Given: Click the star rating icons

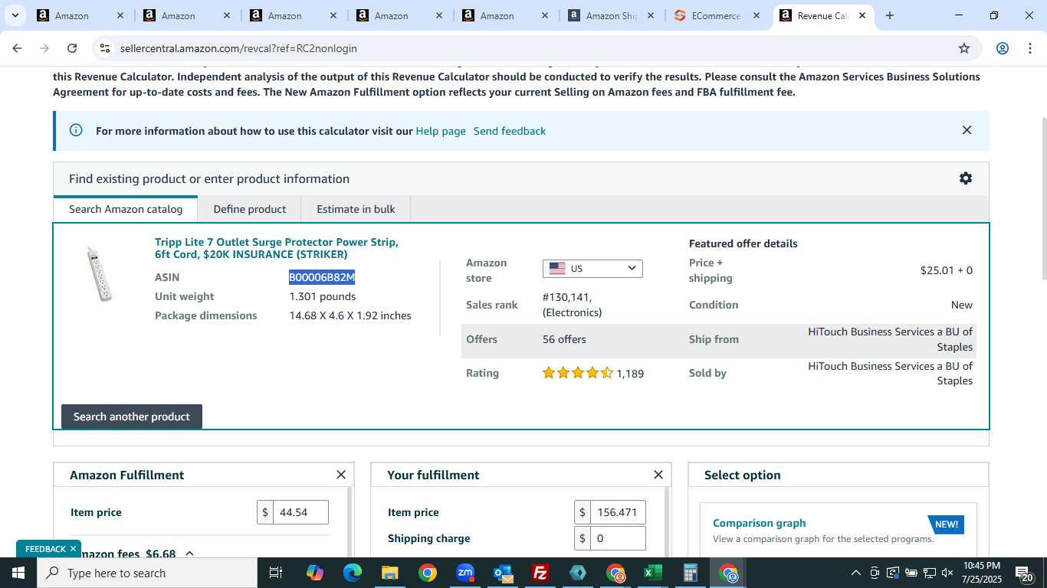Looking at the screenshot, I should pos(578,373).
